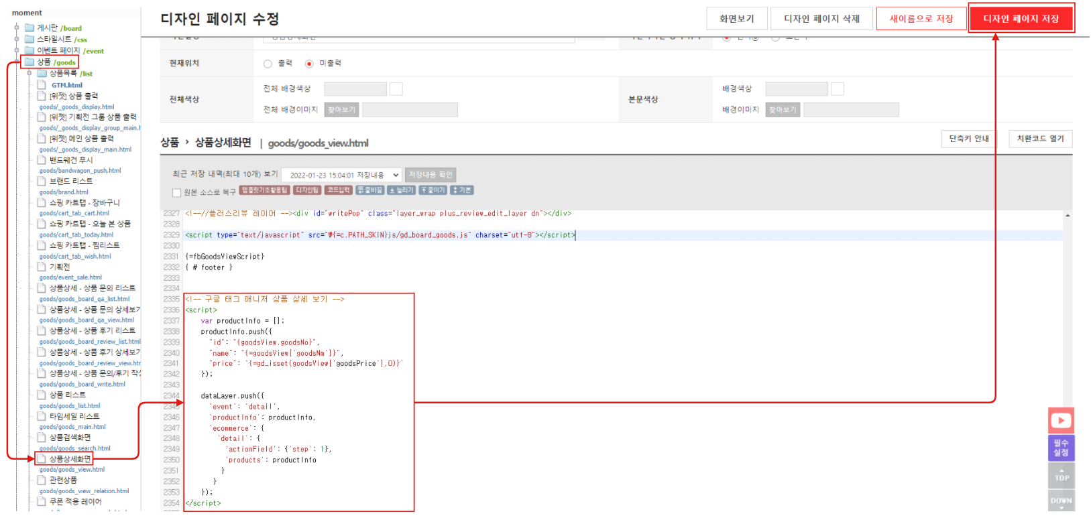Image resolution: width=1091 pixels, height=524 pixels.
Task: Open the 디자인팁 tab
Action: (307, 190)
